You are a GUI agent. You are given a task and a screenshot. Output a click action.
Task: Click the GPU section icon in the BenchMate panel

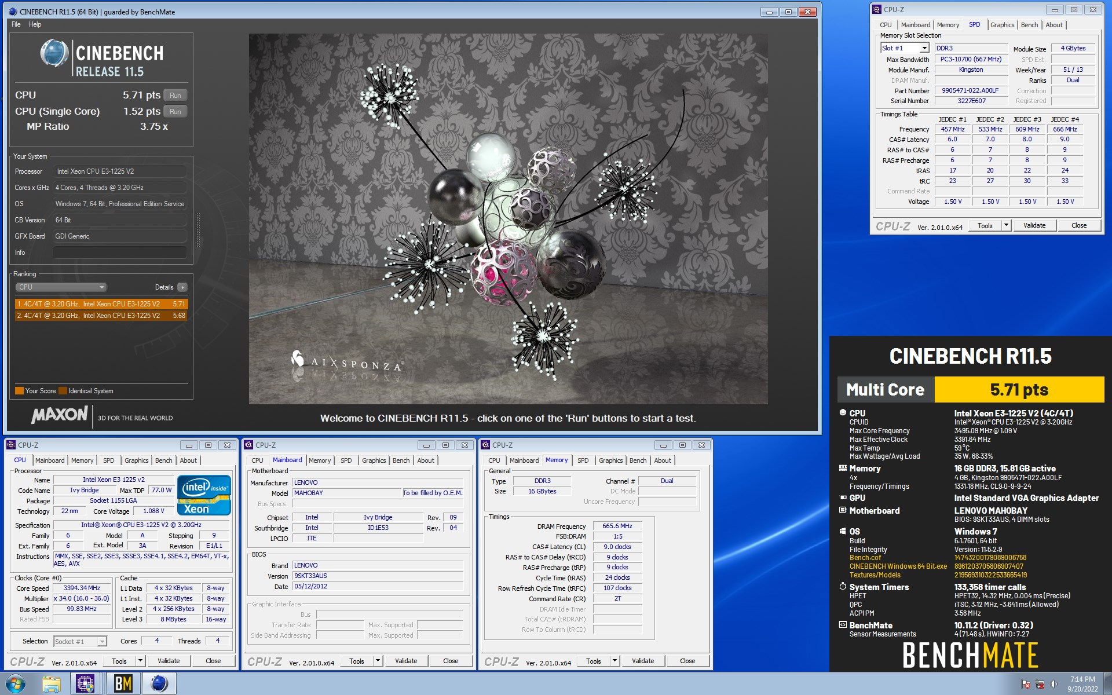pos(843,498)
